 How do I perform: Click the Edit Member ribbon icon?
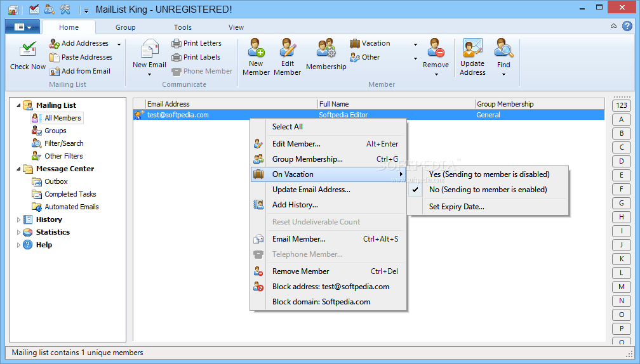point(288,48)
